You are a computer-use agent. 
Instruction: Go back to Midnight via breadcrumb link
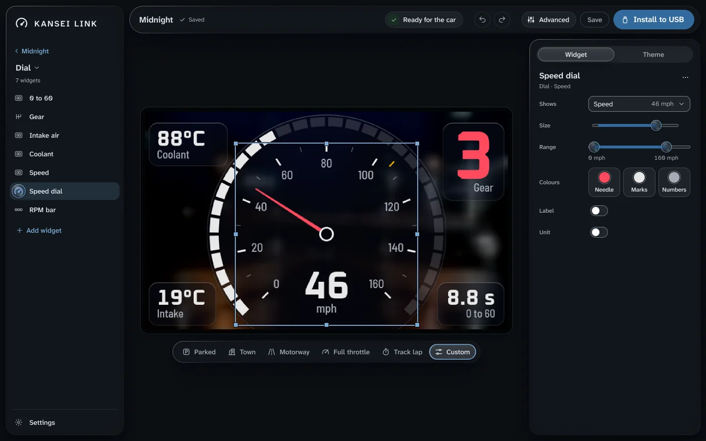tap(32, 51)
